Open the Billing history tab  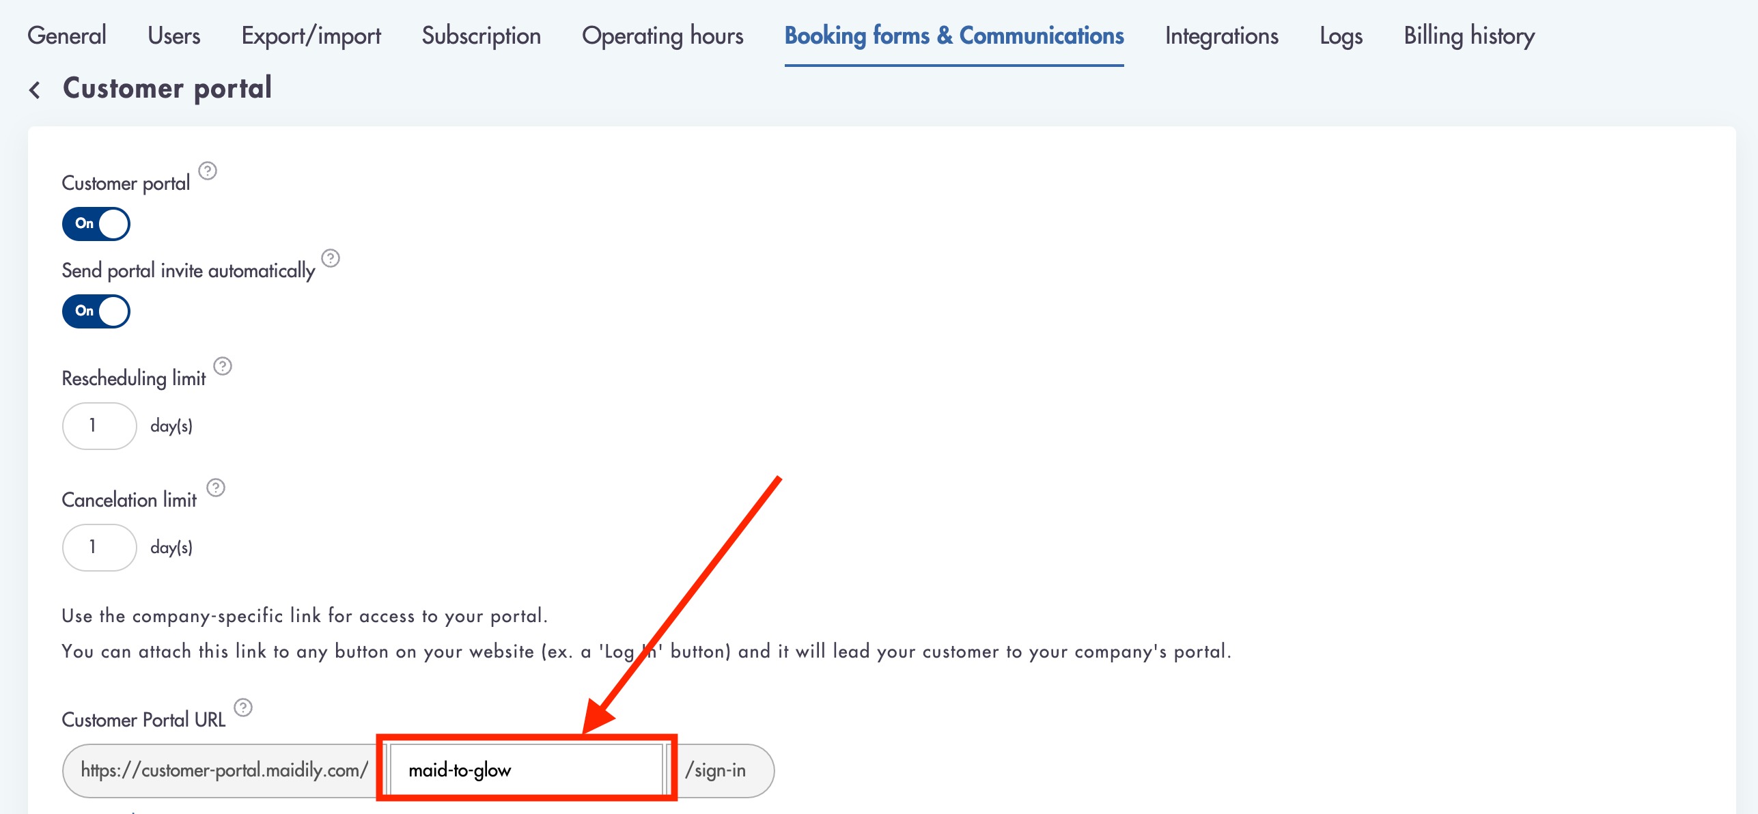tap(1469, 36)
